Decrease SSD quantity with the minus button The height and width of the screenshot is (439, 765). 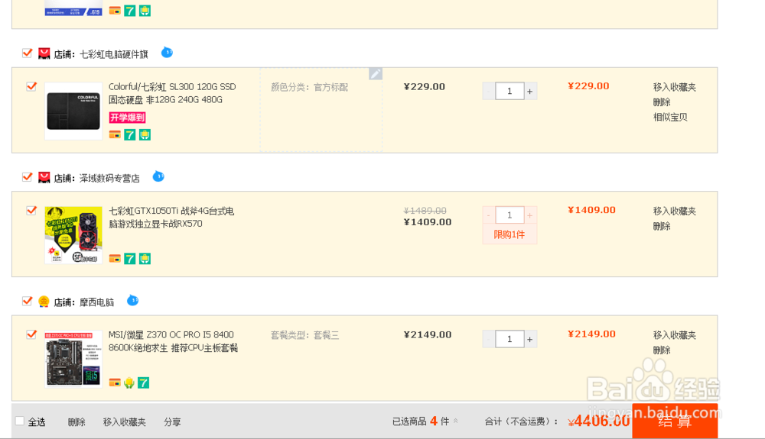[489, 91]
